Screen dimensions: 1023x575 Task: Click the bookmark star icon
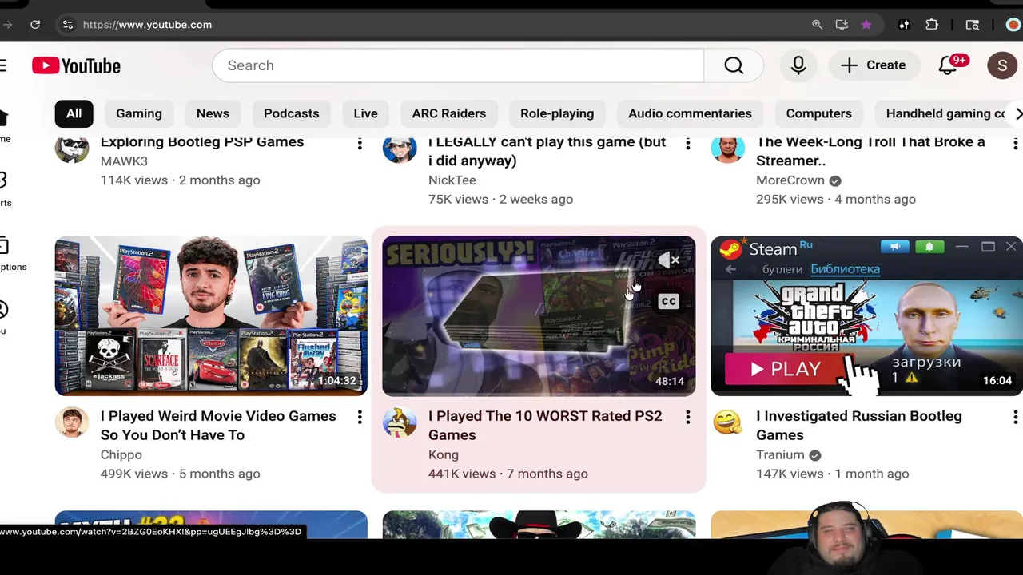pos(866,25)
